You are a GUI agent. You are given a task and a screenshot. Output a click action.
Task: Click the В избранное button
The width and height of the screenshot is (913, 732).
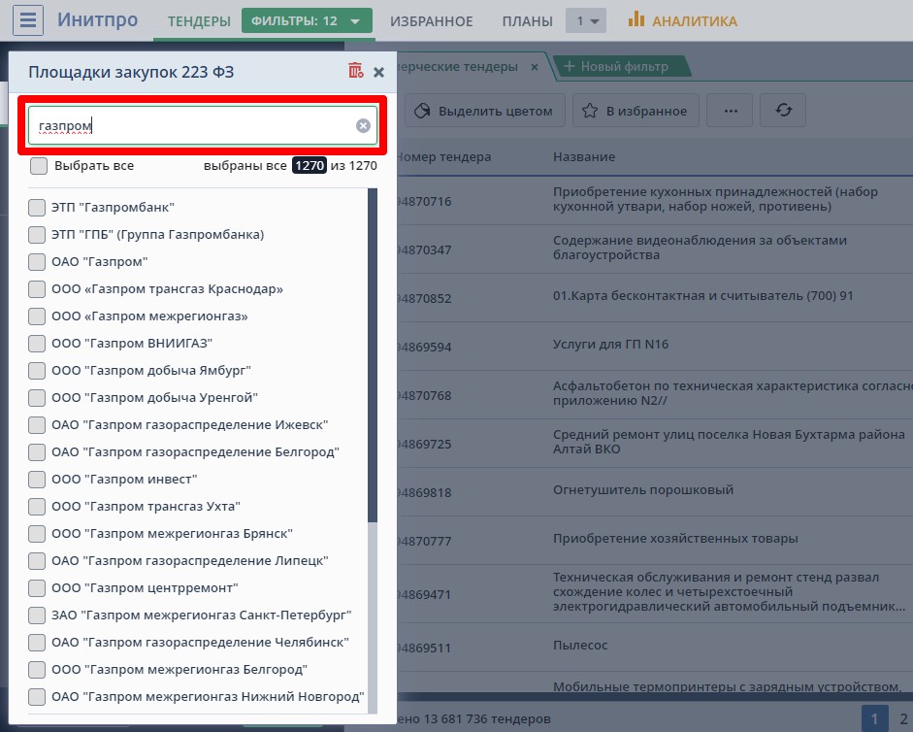coord(636,110)
